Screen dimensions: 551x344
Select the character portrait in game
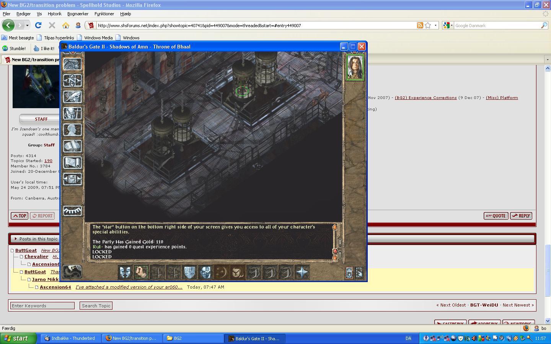[355, 68]
